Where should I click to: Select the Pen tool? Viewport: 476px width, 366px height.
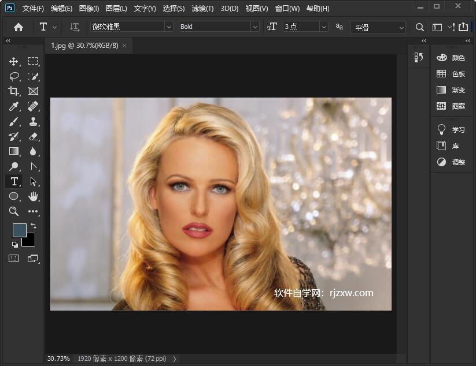click(x=33, y=166)
